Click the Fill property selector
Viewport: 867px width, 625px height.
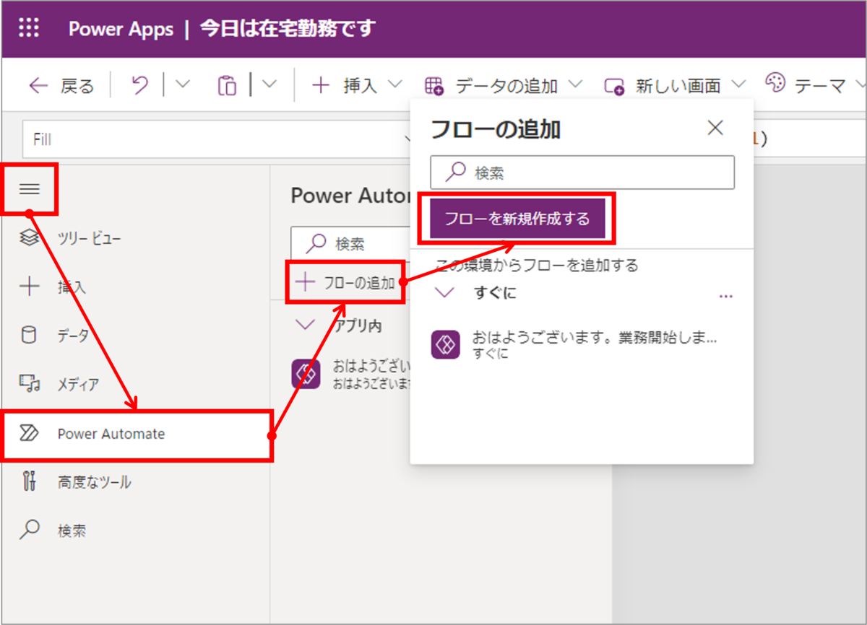(x=217, y=139)
